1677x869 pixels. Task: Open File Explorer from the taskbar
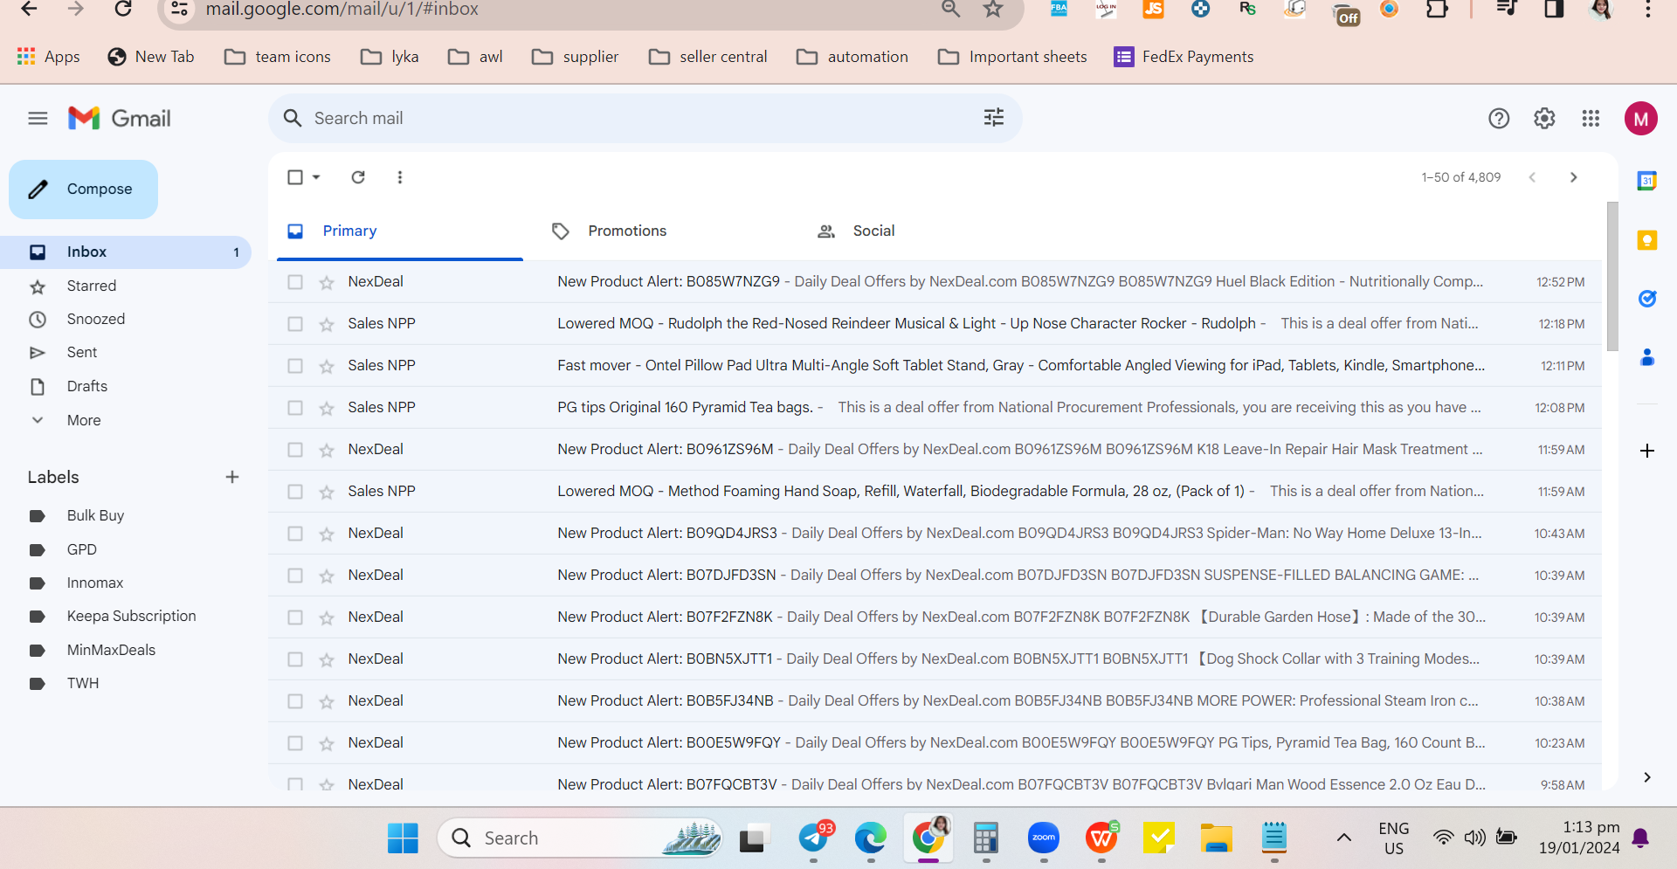[x=1216, y=838]
